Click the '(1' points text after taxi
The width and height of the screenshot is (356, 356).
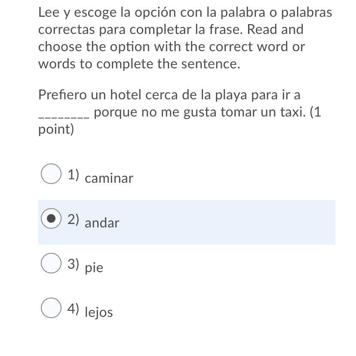[x=316, y=112]
